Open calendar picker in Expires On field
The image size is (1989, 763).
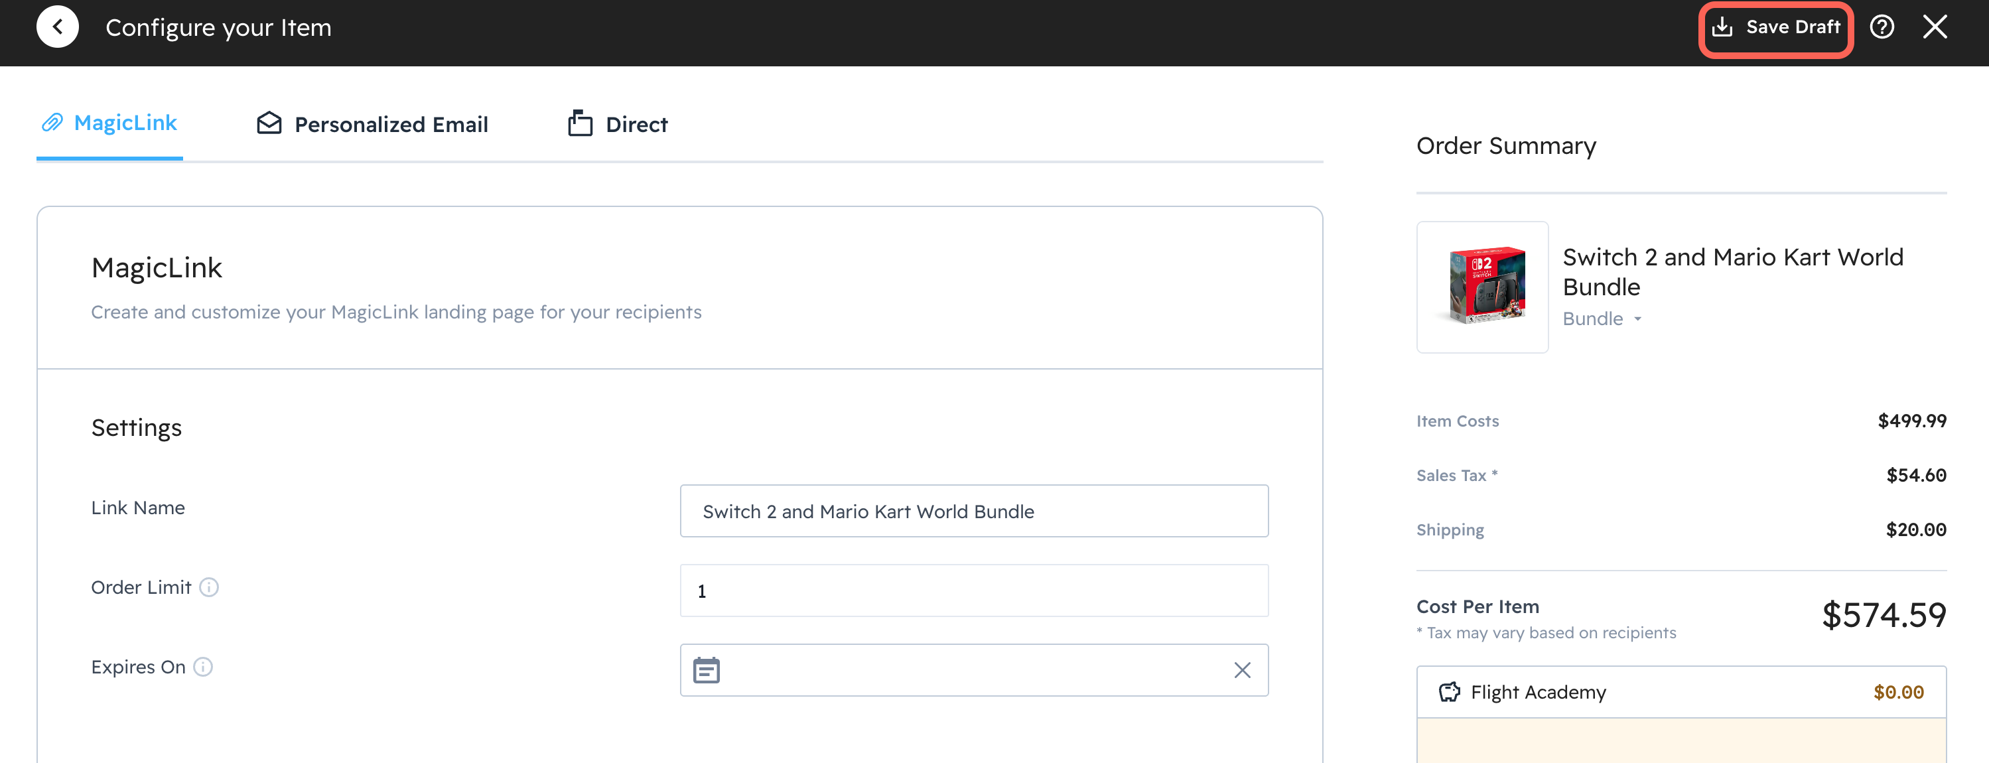pos(706,670)
